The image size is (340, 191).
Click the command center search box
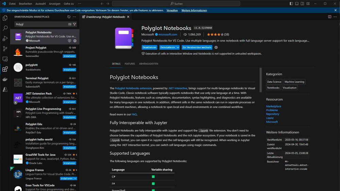coord(176,4)
